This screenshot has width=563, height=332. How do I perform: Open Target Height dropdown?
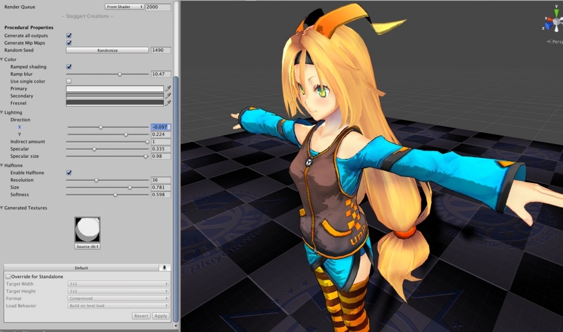point(118,291)
